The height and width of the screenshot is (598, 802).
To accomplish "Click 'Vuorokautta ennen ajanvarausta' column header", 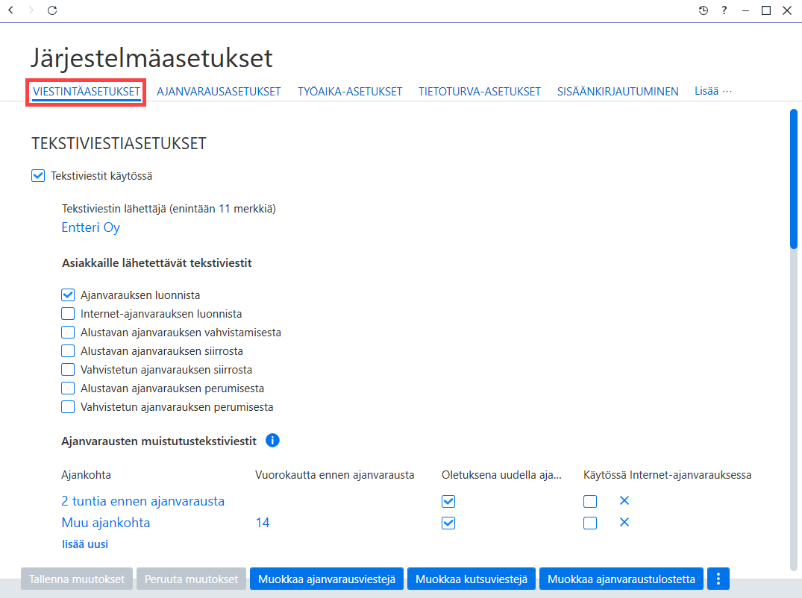I will click(x=334, y=475).
